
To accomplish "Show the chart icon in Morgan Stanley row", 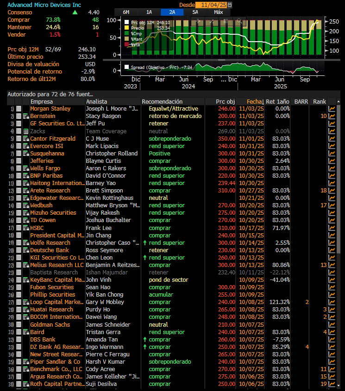I will tap(332, 109).
